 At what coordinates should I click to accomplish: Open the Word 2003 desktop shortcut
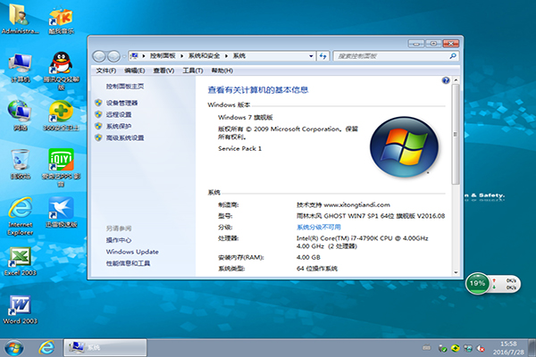point(21,310)
